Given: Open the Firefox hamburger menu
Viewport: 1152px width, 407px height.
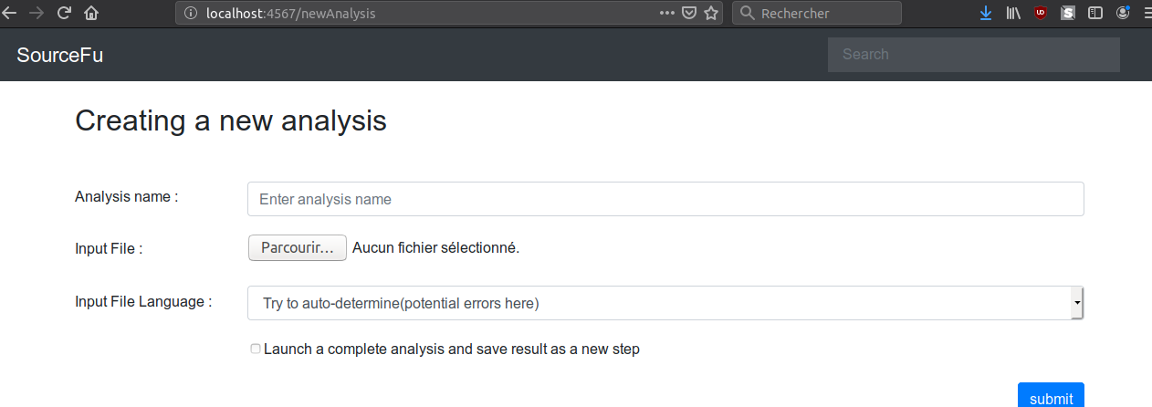Looking at the screenshot, I should point(1147,14).
